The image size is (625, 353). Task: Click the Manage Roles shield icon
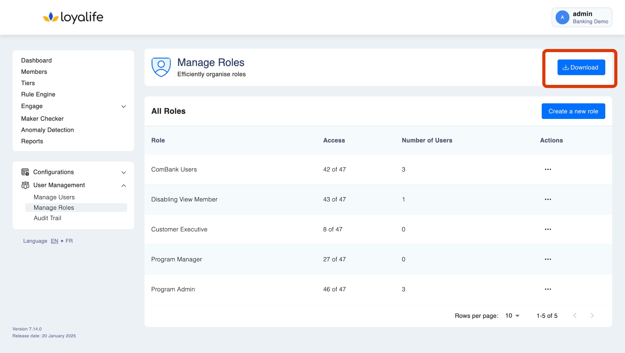[x=161, y=67]
